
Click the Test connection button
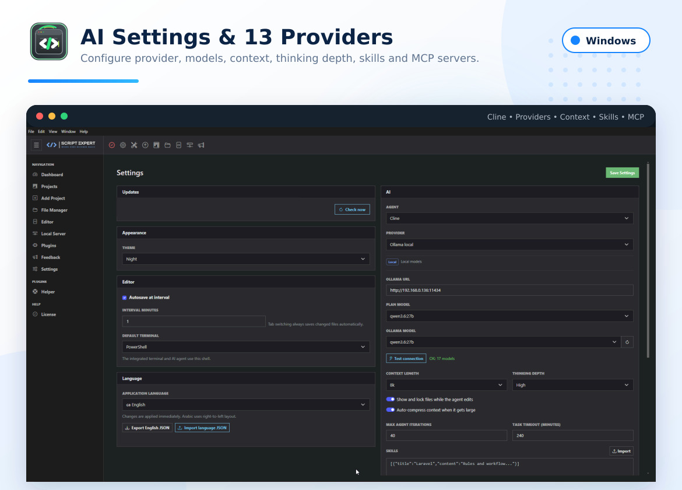click(x=406, y=359)
